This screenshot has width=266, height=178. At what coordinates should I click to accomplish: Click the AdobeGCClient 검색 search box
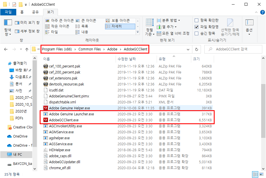pos(233,49)
